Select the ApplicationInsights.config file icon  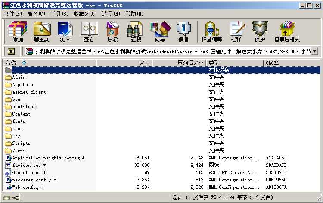point(9,158)
